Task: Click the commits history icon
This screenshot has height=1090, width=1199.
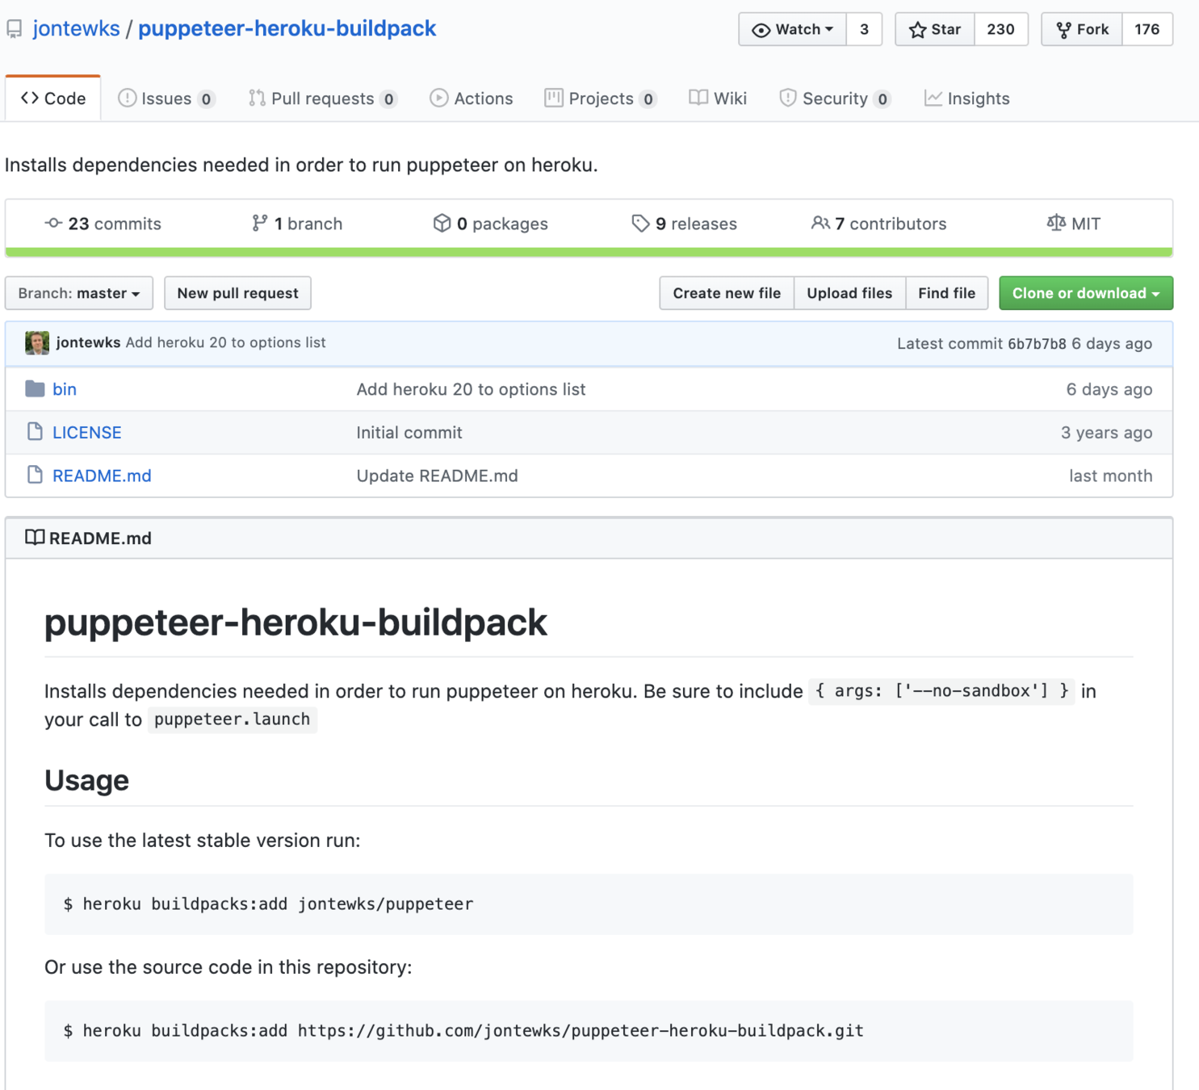Action: [53, 223]
